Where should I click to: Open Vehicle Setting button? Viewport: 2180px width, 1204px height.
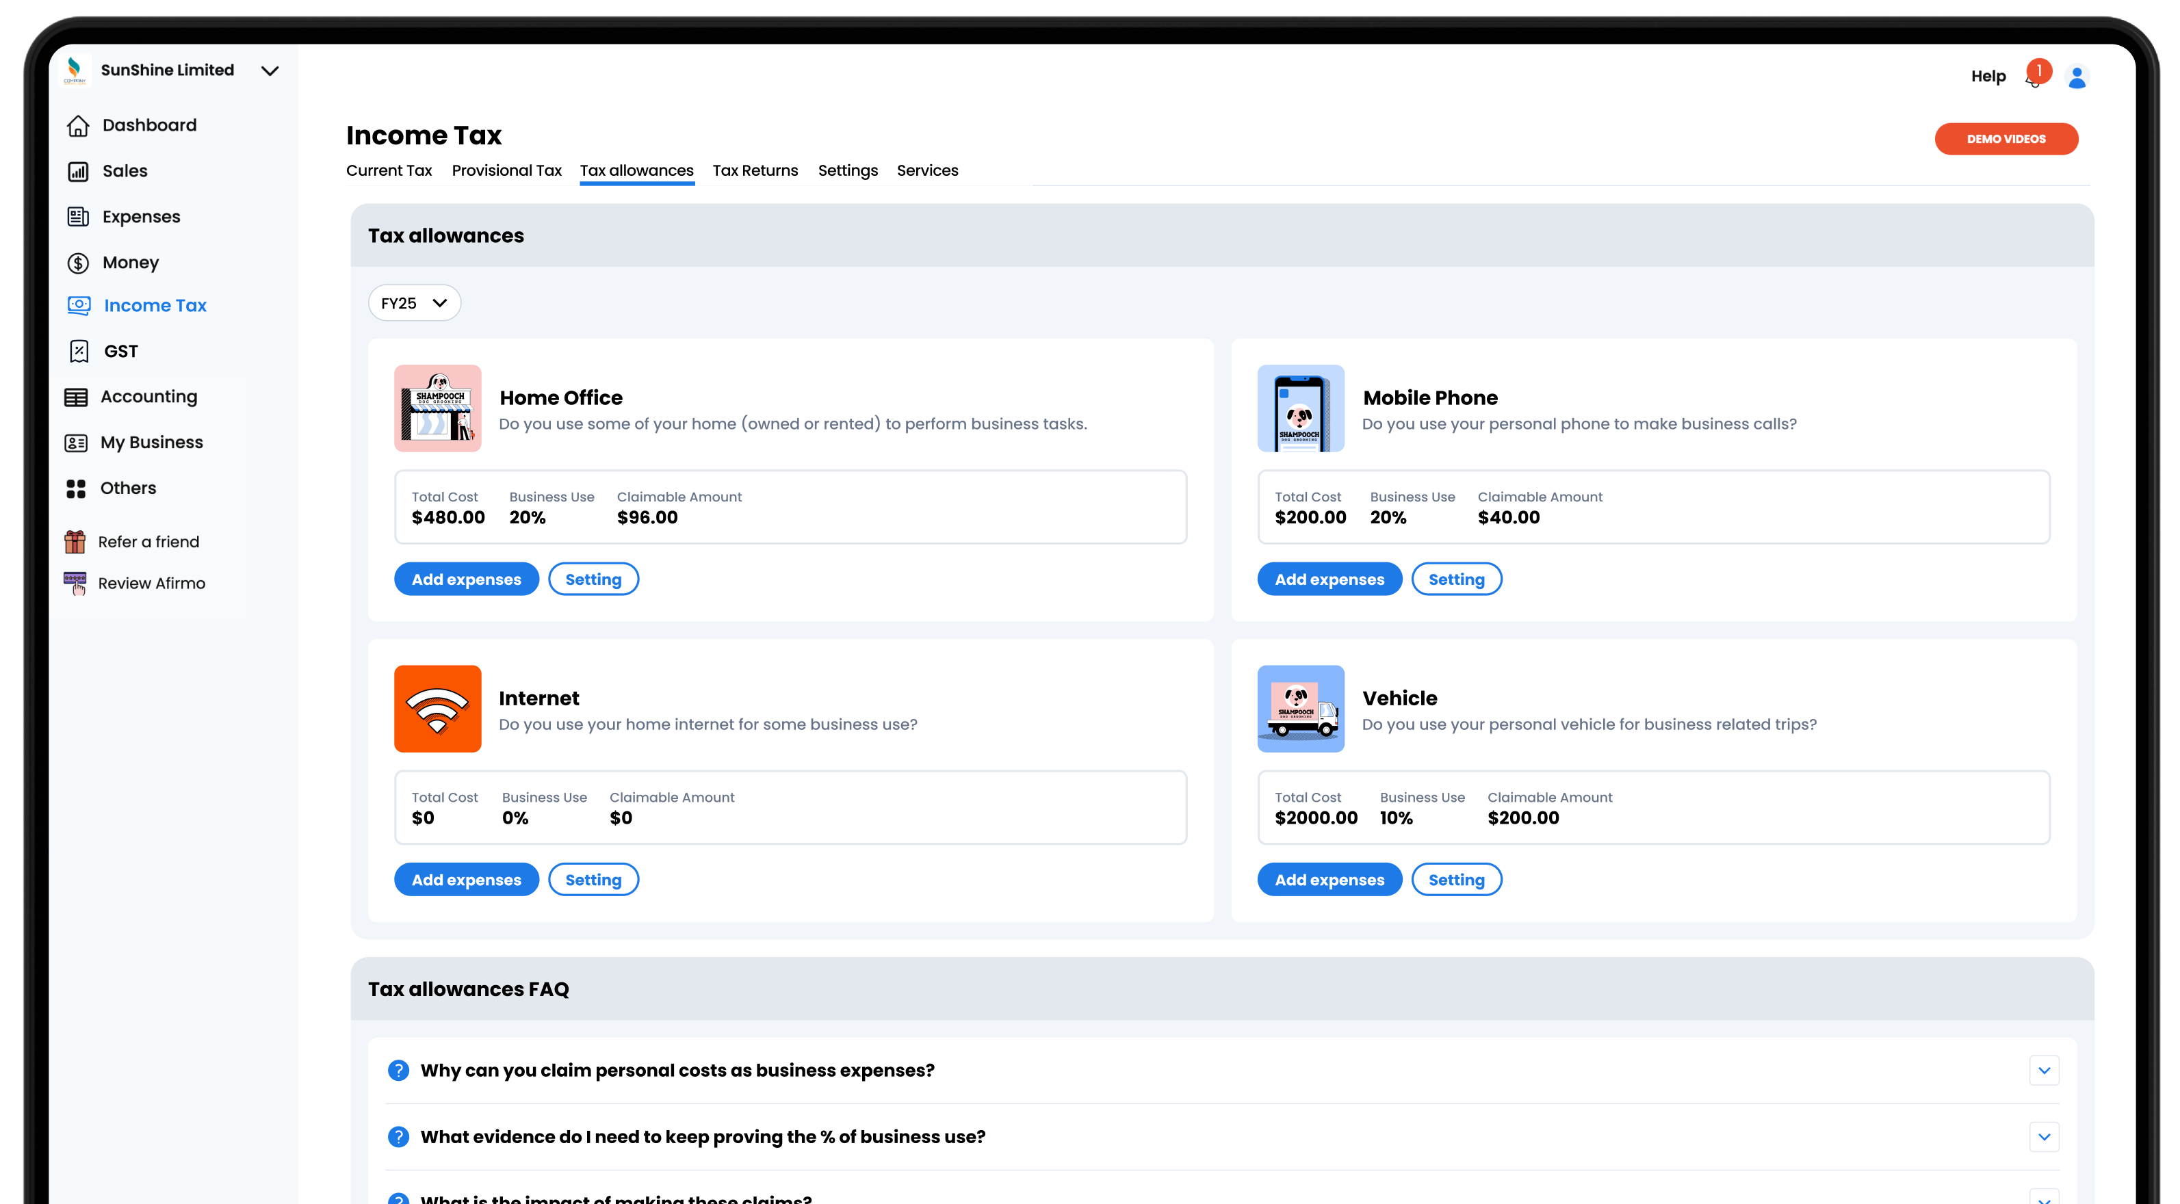pos(1457,879)
